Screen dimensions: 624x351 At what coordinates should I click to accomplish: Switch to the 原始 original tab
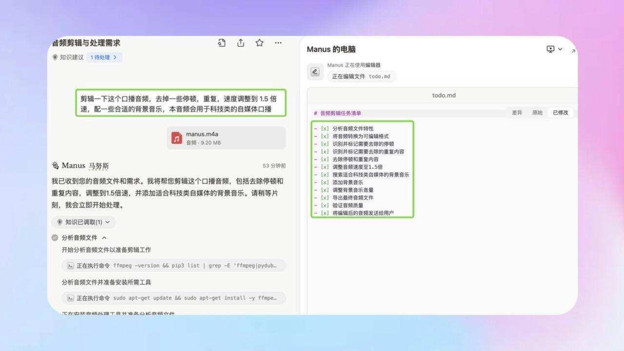(x=537, y=113)
